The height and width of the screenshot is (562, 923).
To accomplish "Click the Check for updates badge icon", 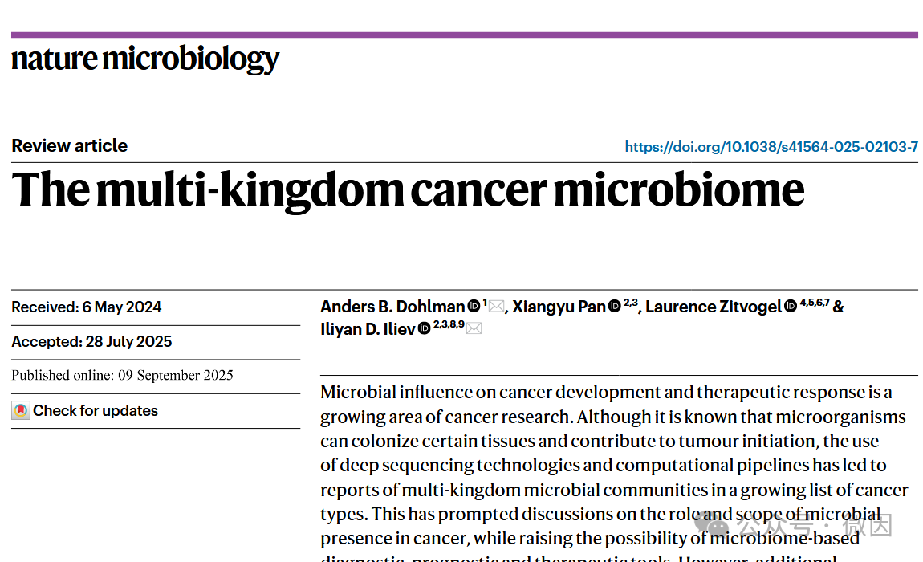I will coord(21,411).
